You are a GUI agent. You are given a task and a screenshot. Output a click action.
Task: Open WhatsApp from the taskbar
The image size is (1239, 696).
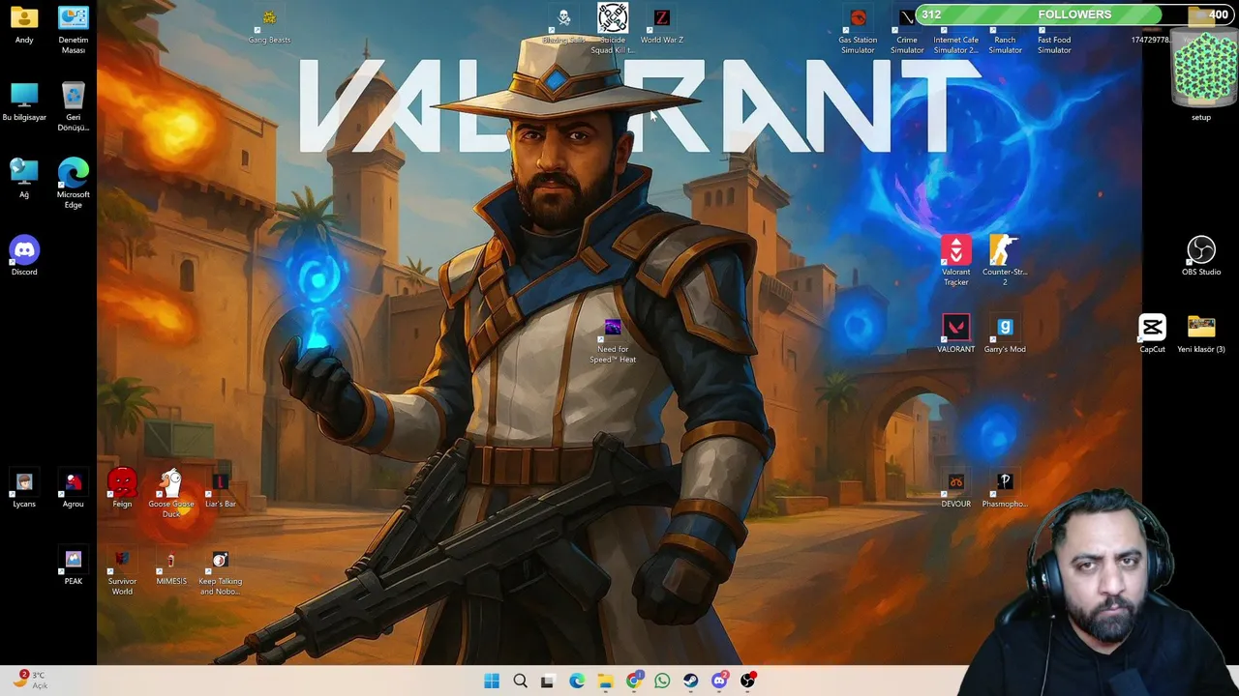pyautogui.click(x=662, y=681)
